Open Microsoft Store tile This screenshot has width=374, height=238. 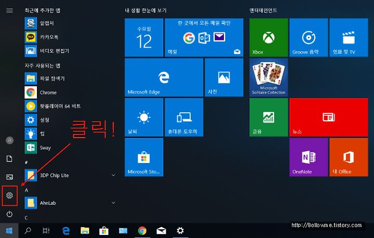[144, 157]
